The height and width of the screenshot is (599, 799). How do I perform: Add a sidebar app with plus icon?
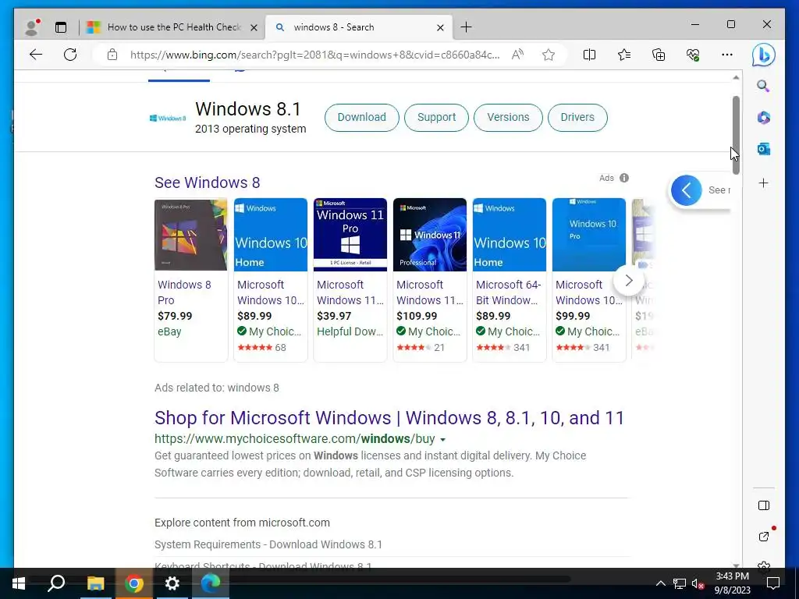763,183
